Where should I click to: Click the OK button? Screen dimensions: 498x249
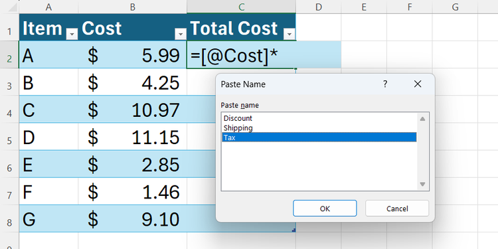click(325, 208)
